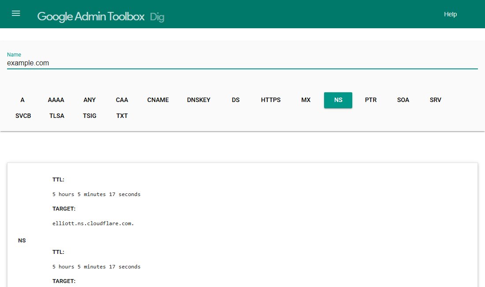Select the TSIG record type
Screen dimensions: 485x287
coord(90,116)
